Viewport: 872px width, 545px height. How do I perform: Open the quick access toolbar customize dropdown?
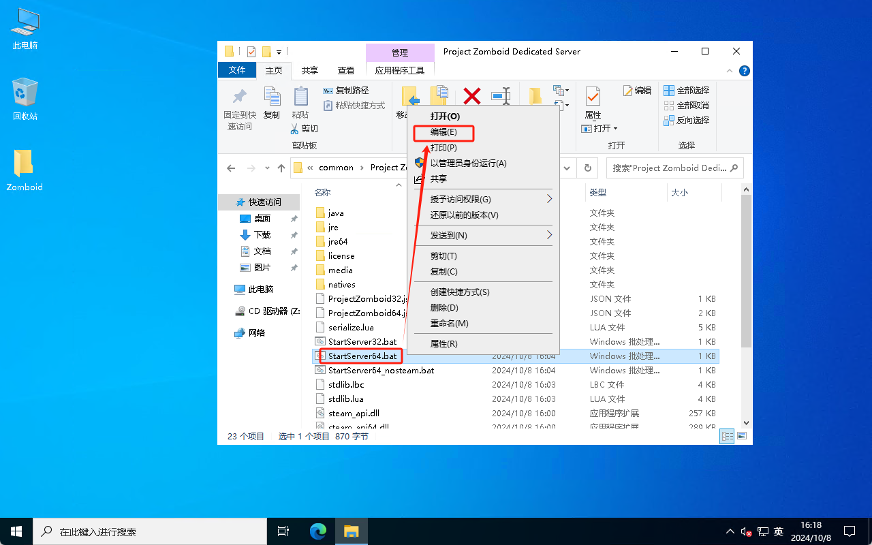point(279,51)
